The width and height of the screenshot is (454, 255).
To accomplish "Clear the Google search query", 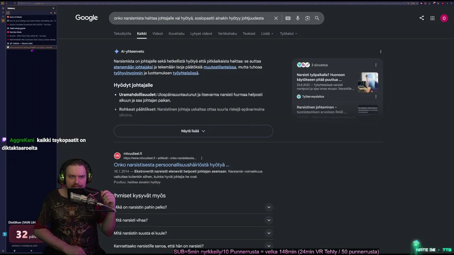I will click(276, 18).
